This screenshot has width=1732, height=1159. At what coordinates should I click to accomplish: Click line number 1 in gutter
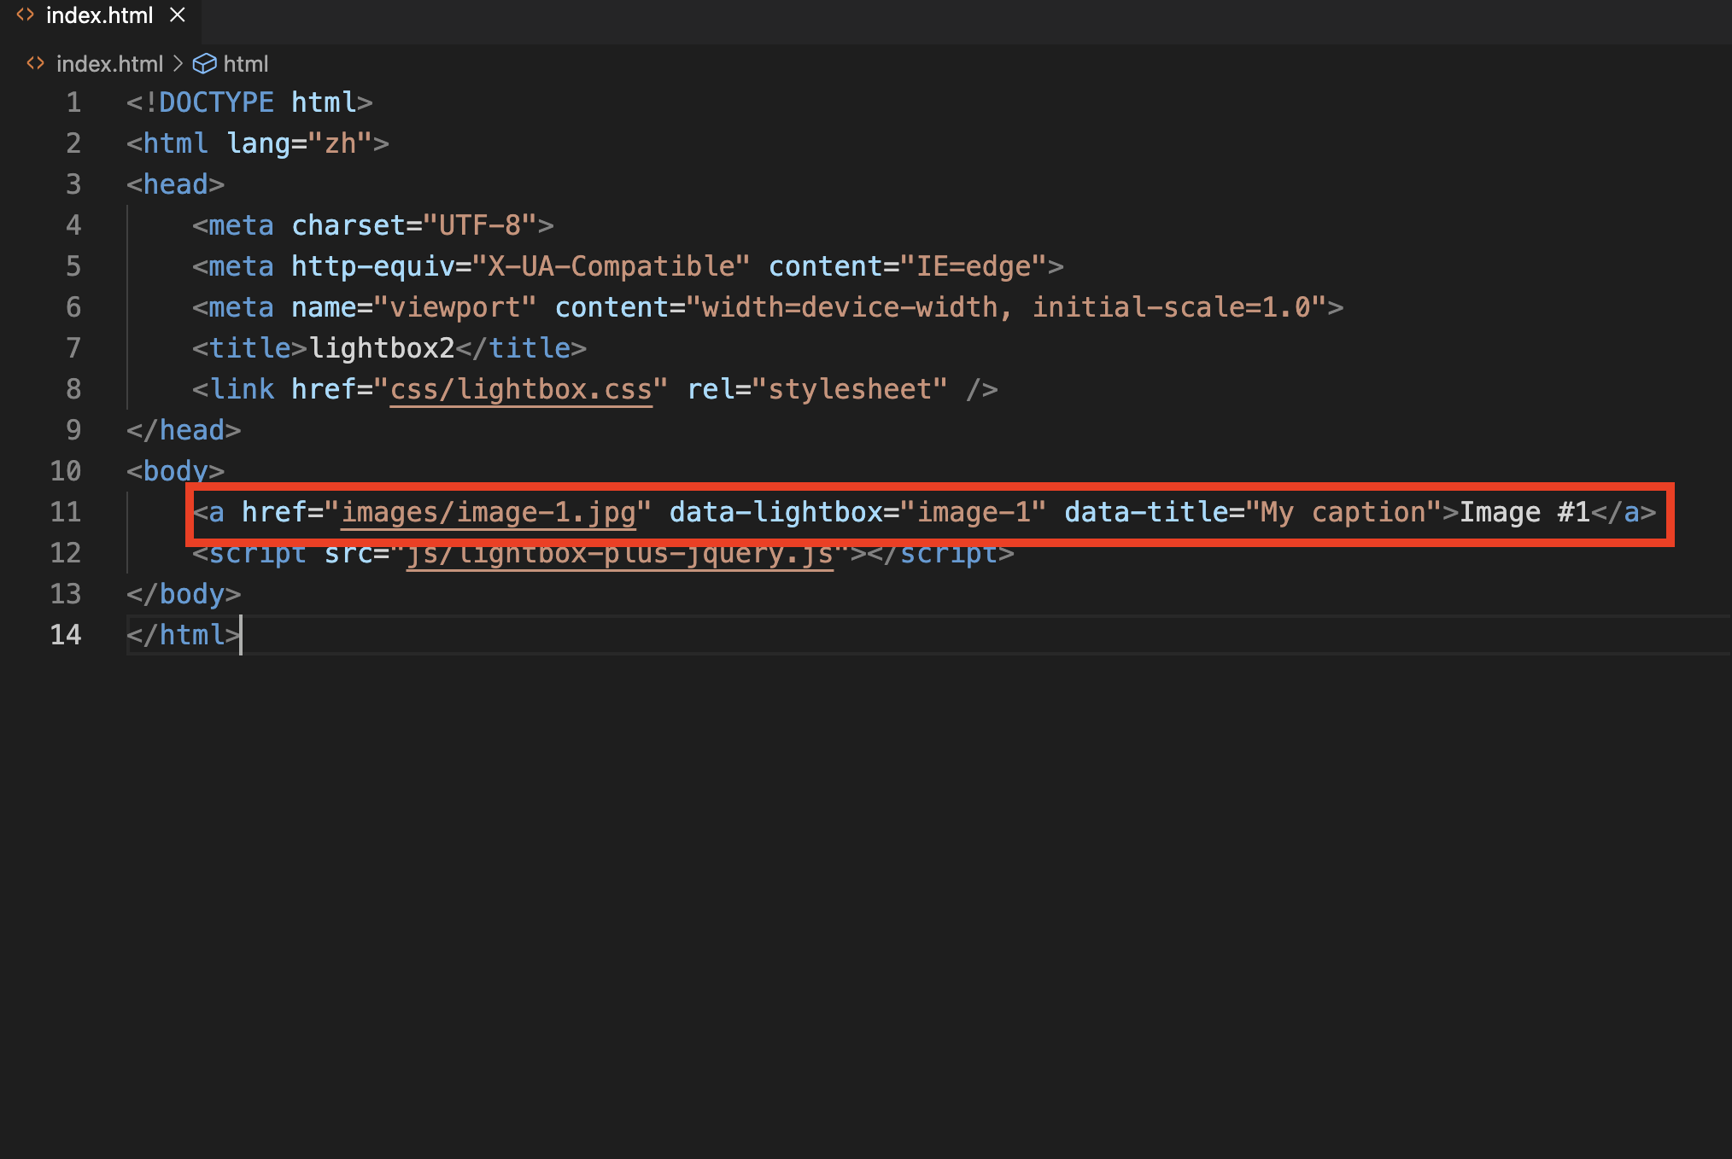(x=73, y=102)
